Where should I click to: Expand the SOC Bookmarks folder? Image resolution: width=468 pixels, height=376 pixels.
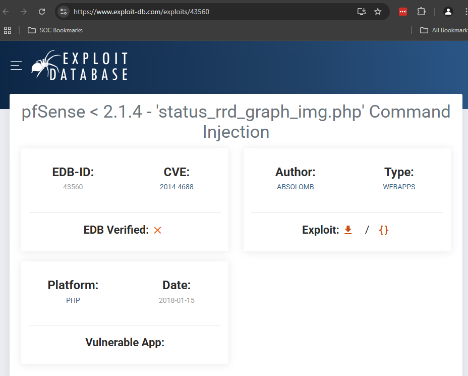[x=55, y=30]
